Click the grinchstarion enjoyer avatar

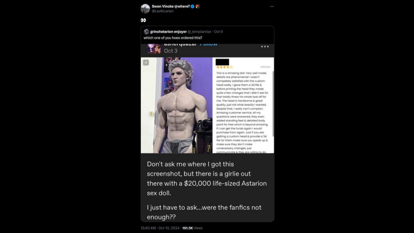tap(146, 32)
